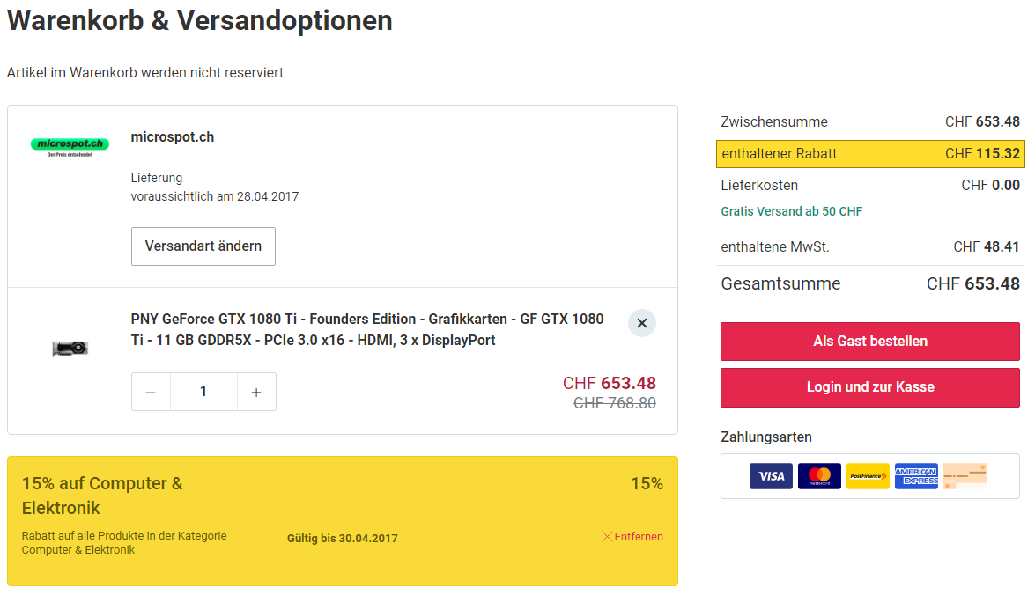
Task: Click the Mastercard payment icon
Action: click(819, 476)
